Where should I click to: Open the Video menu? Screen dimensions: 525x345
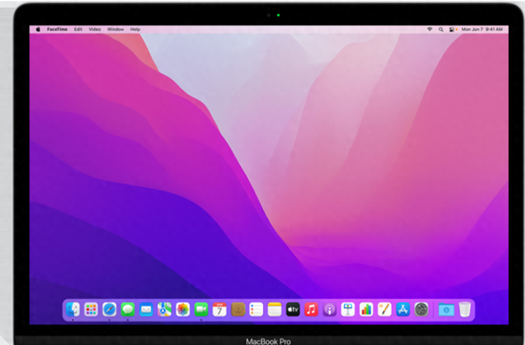tap(95, 30)
